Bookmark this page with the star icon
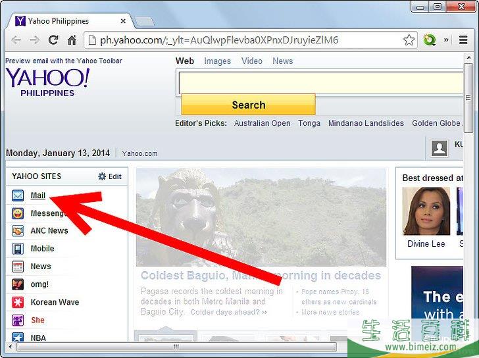 [409, 40]
